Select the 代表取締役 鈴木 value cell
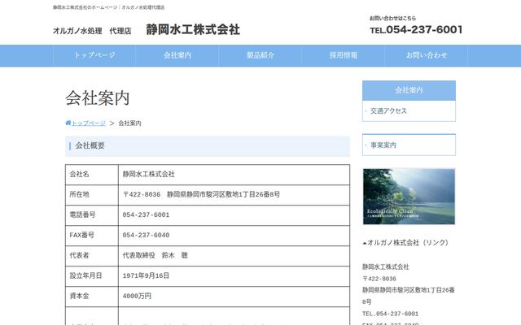This screenshot has width=521, height=325. click(x=234, y=256)
